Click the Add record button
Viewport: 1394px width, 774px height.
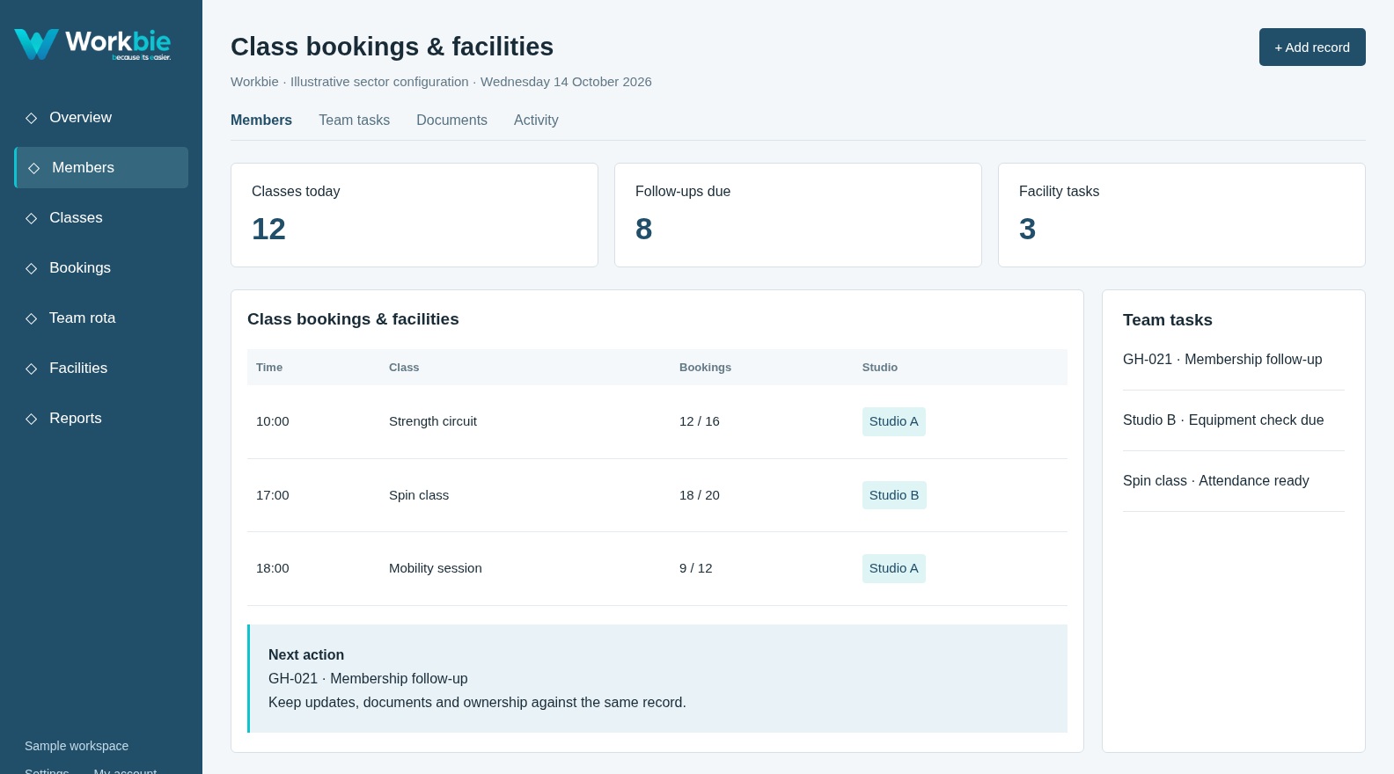(1312, 47)
